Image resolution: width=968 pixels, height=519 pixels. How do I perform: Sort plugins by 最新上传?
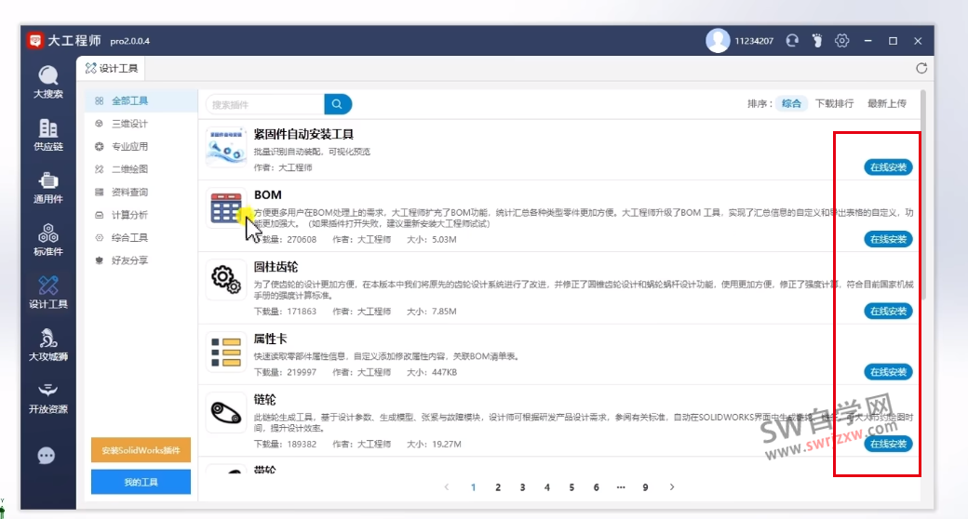(x=886, y=104)
